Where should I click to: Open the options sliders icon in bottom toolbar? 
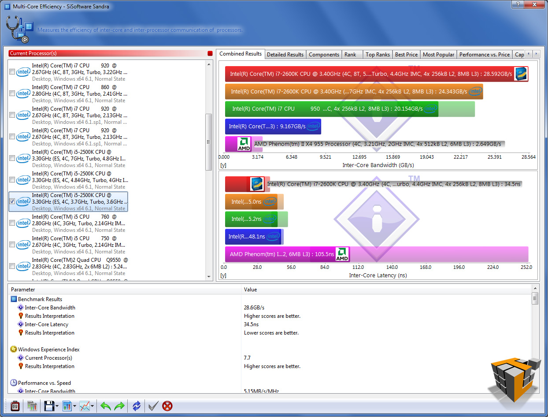(15, 406)
